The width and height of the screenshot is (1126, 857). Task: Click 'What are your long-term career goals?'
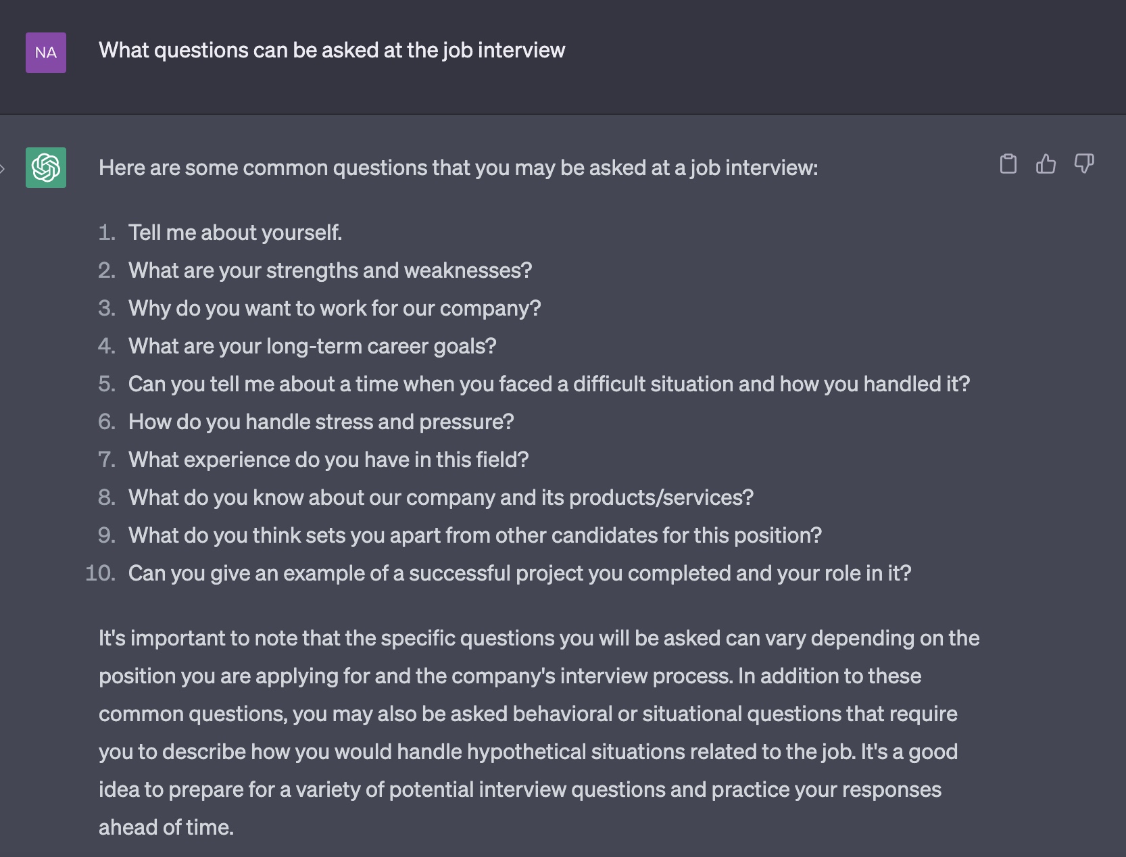(312, 346)
